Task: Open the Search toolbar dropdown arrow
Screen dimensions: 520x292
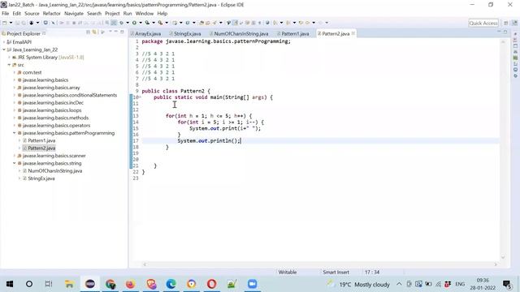Action: 221,23
